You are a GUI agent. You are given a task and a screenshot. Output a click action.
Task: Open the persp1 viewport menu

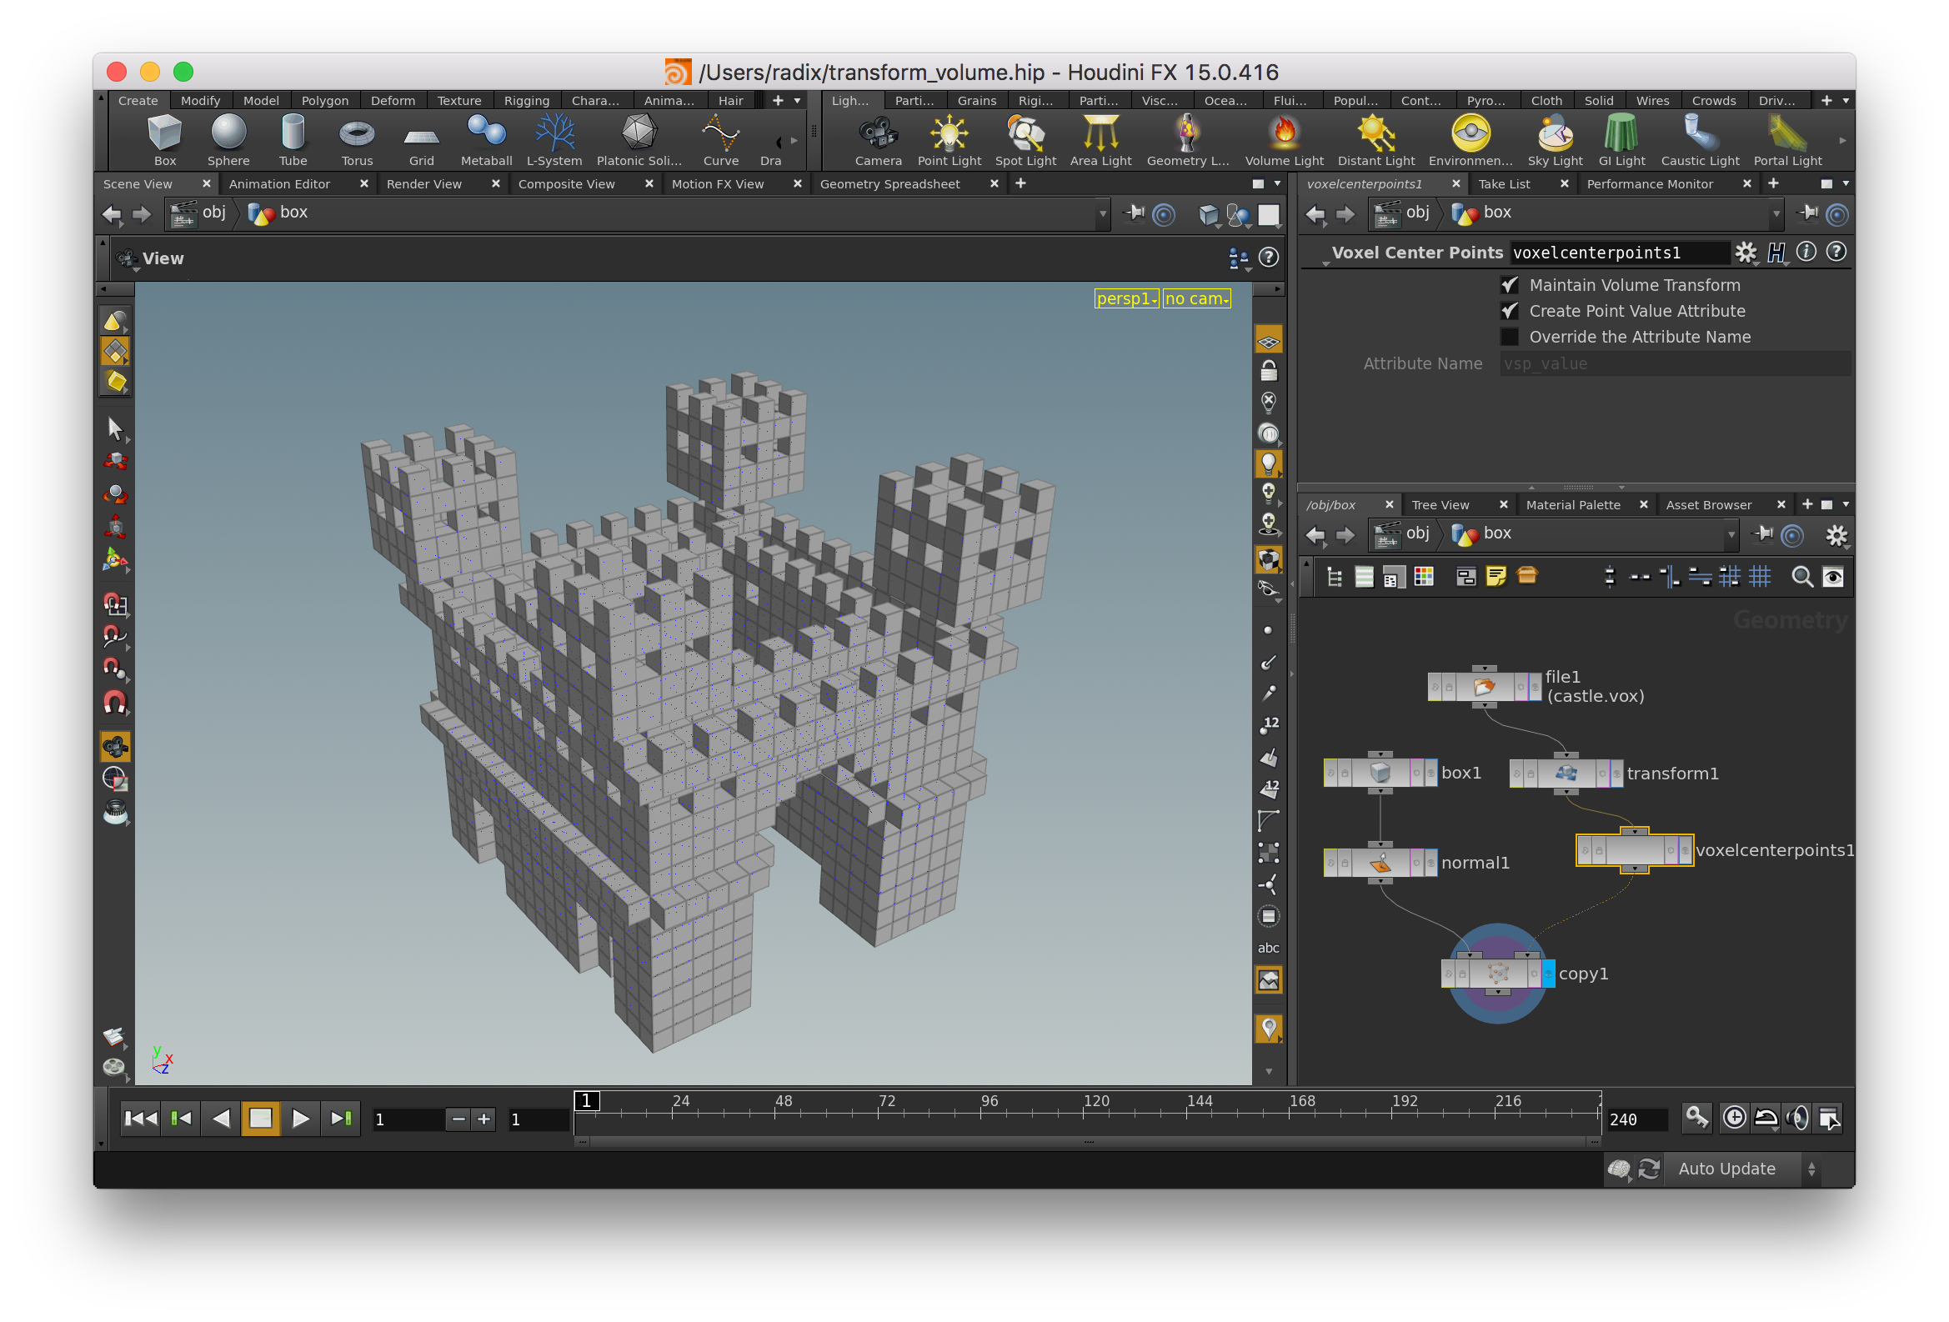(1126, 298)
